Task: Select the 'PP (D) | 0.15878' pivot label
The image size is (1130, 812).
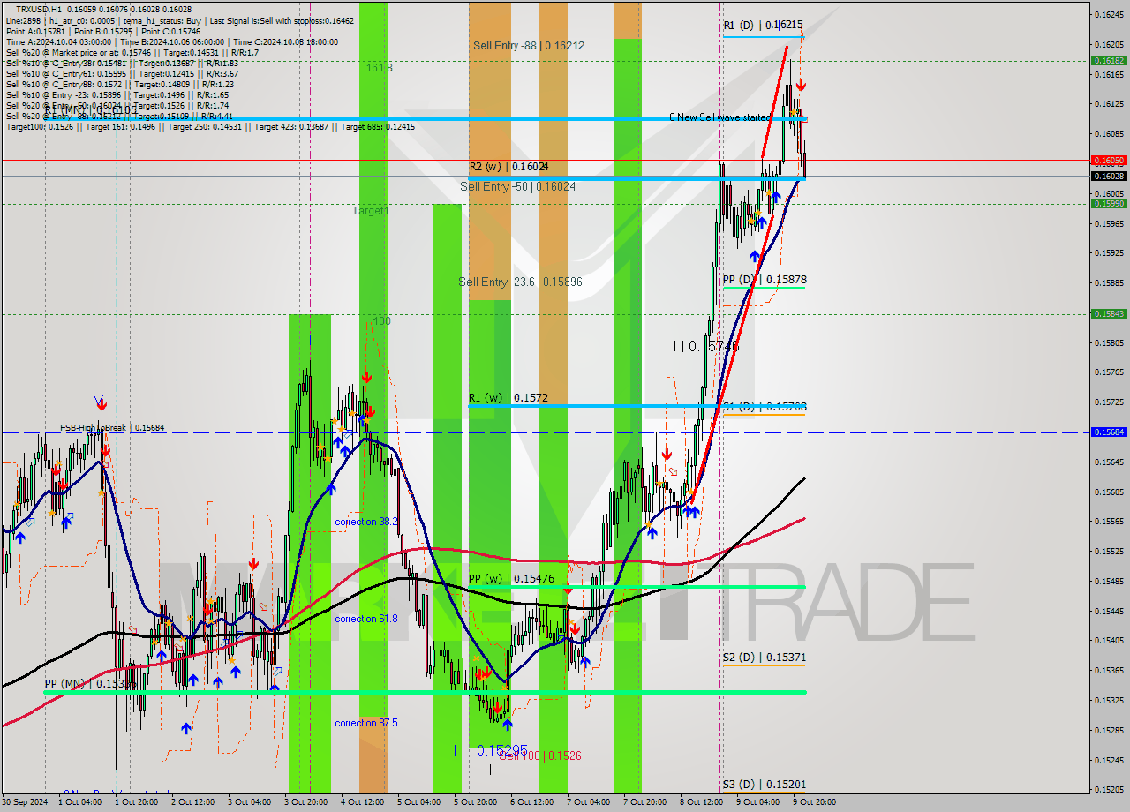Action: pyautogui.click(x=764, y=280)
